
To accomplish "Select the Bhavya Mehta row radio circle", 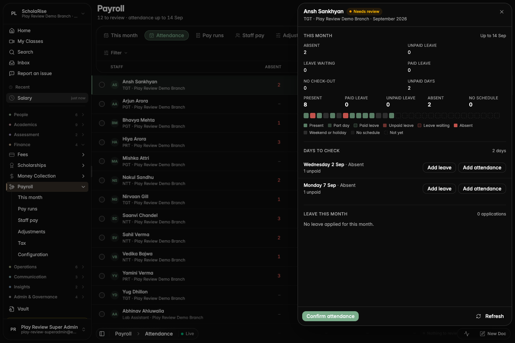I will [x=102, y=123].
